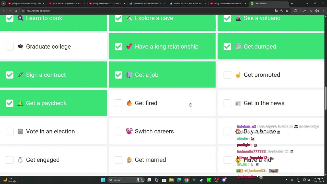Click the volcano icon beside See a volcano
This screenshot has width=327, height=184.
point(238,18)
